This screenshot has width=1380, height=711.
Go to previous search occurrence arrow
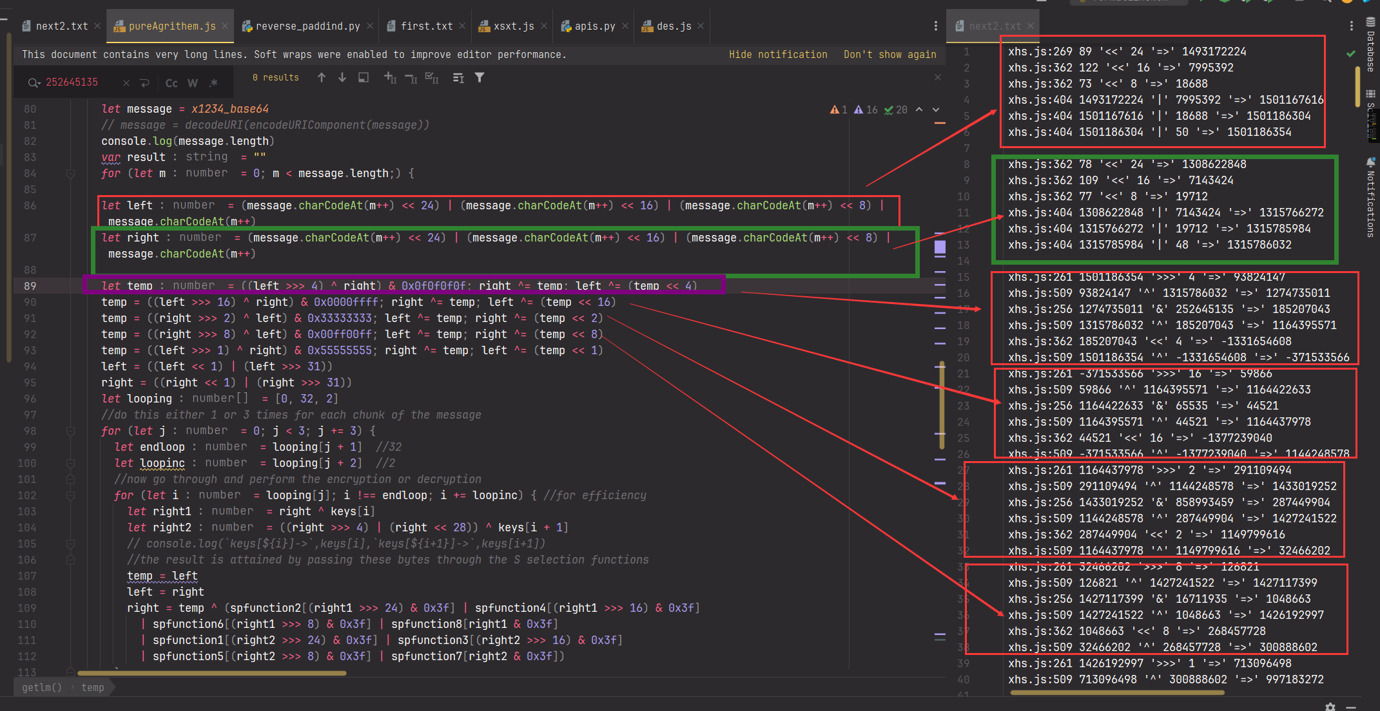[322, 78]
